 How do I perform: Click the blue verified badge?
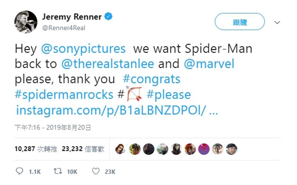(x=108, y=17)
